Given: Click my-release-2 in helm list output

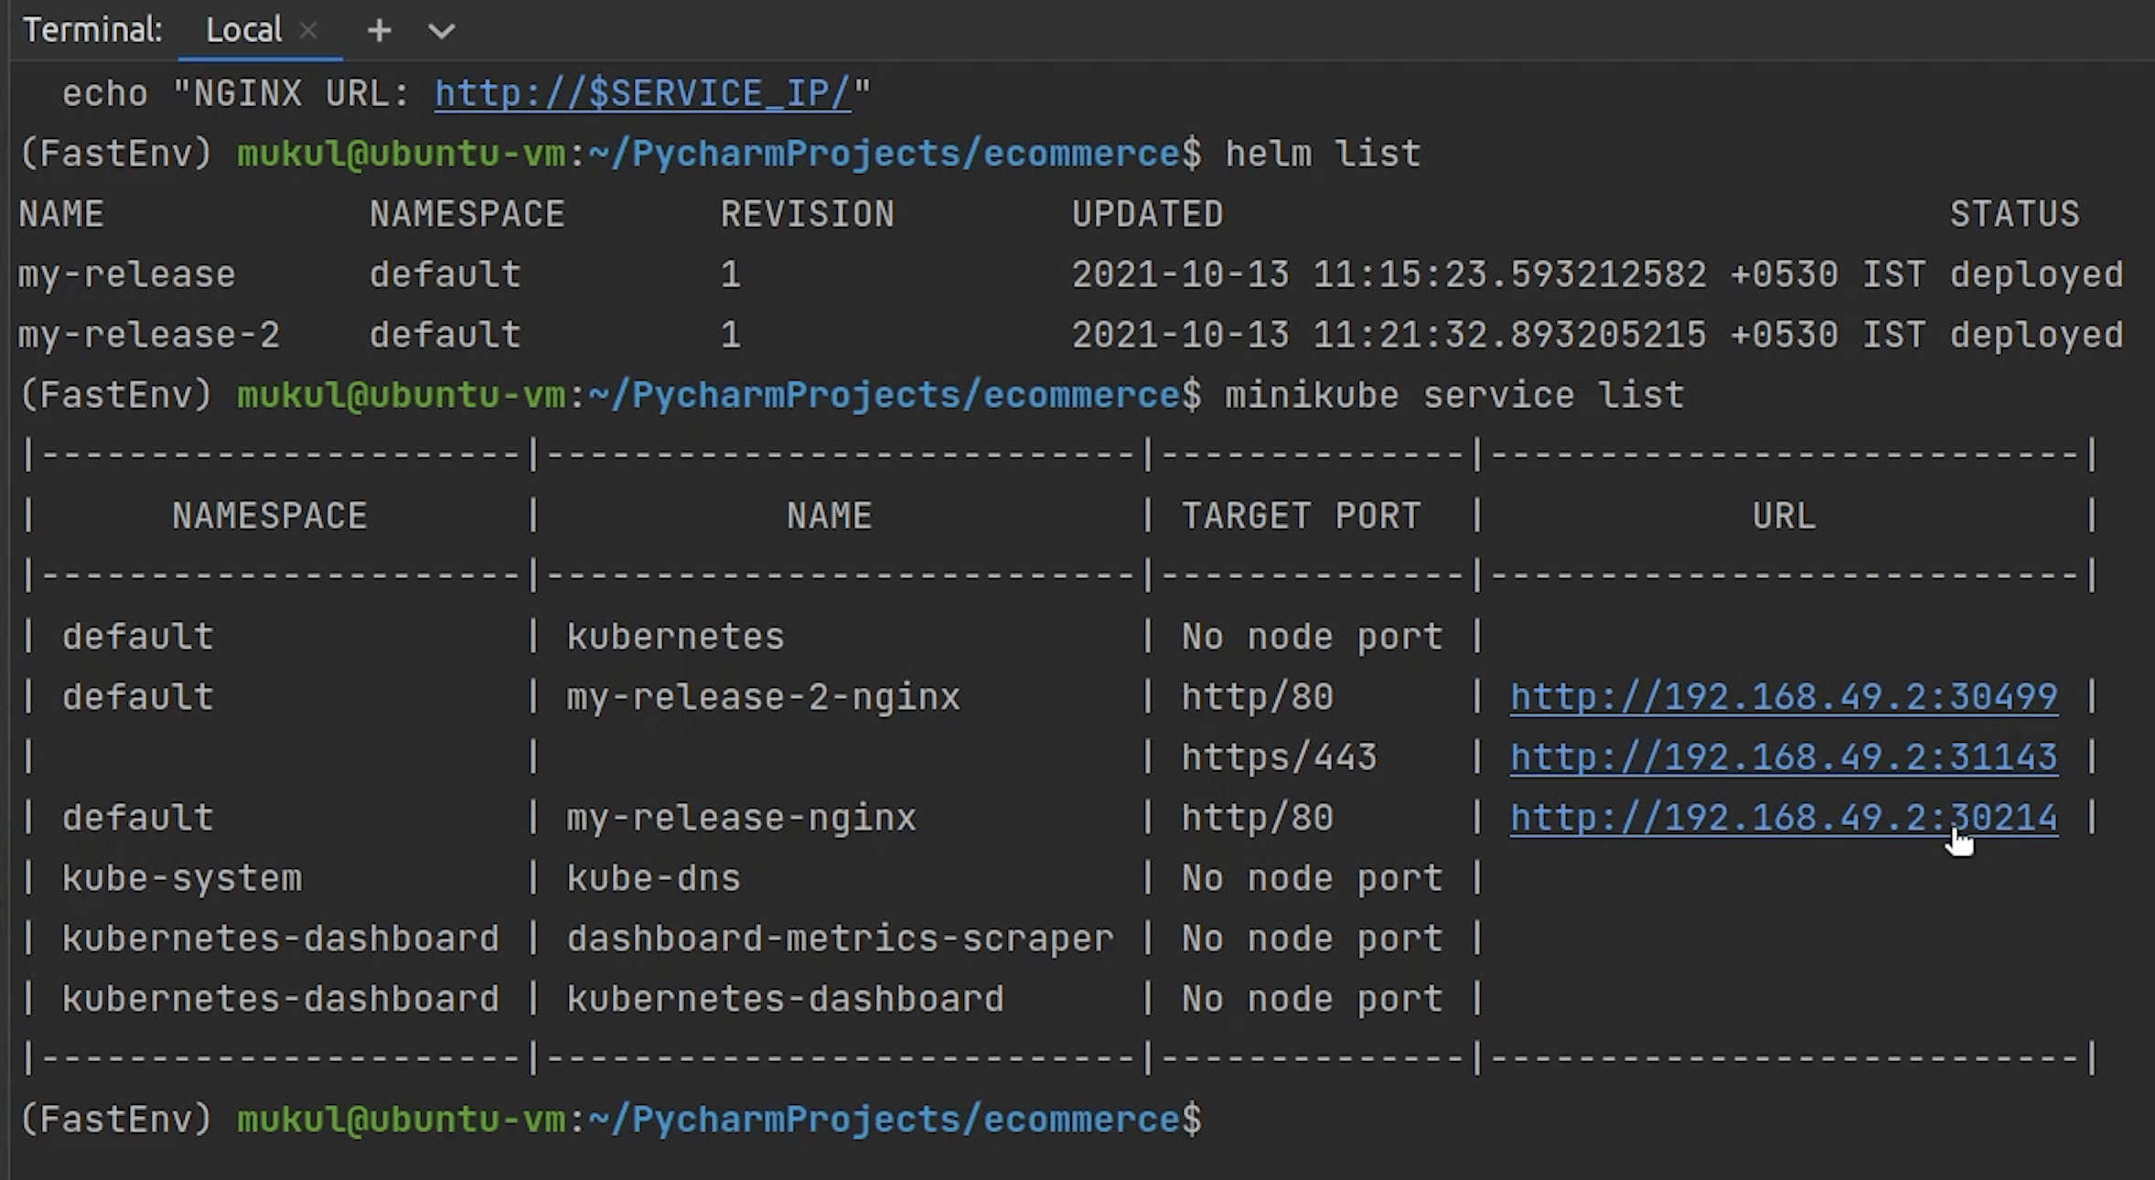Looking at the screenshot, I should click(149, 335).
